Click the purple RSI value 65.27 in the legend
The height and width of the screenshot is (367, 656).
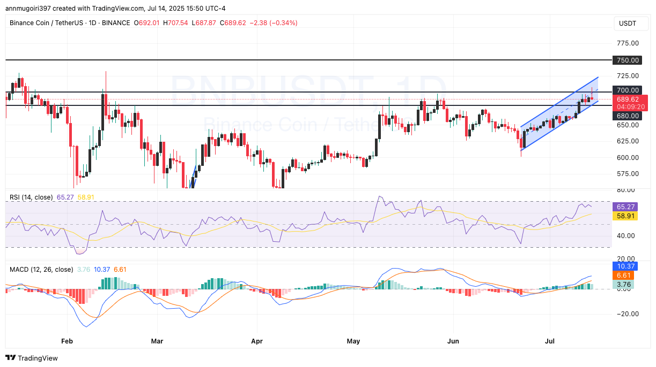pos(65,197)
